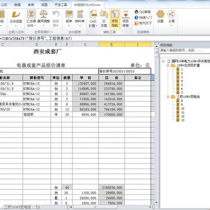
Task: Select cabinet 13 in the project tree
Action: (x=183, y=120)
